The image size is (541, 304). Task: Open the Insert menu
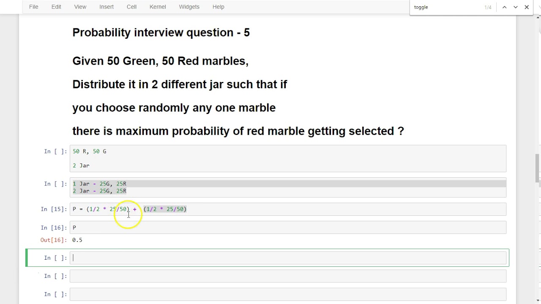click(x=106, y=7)
